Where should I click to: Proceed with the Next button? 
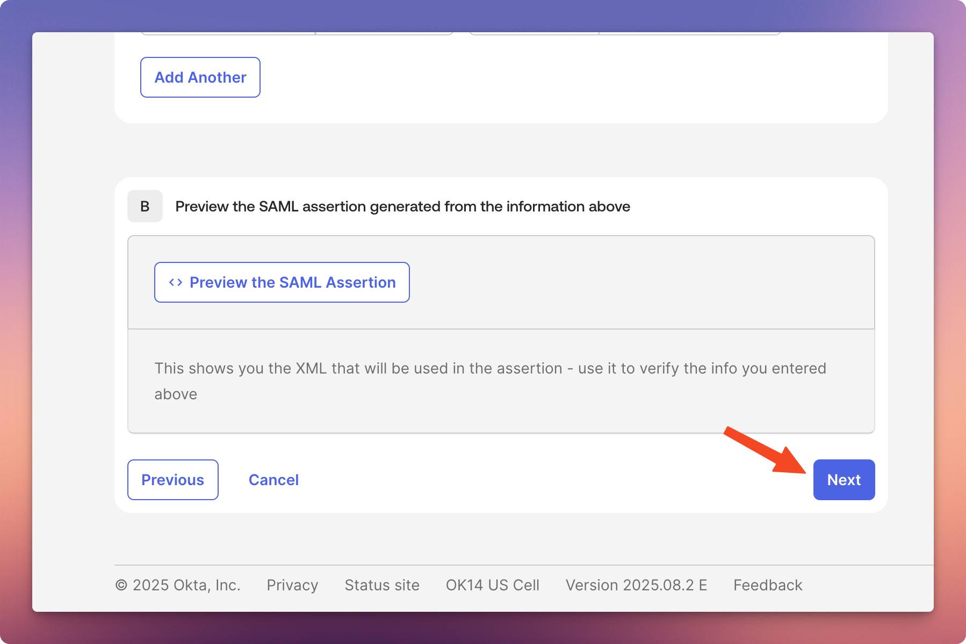coord(844,480)
